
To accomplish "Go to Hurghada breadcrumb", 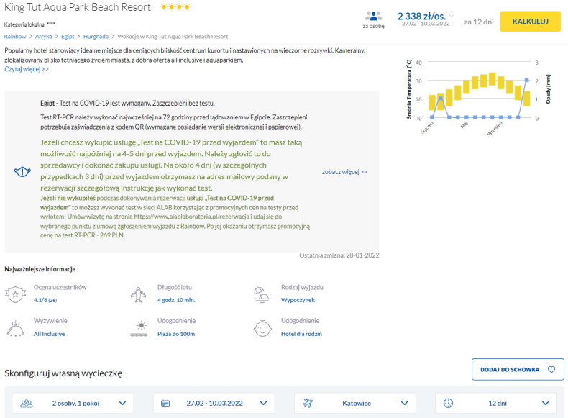I will 96,36.
